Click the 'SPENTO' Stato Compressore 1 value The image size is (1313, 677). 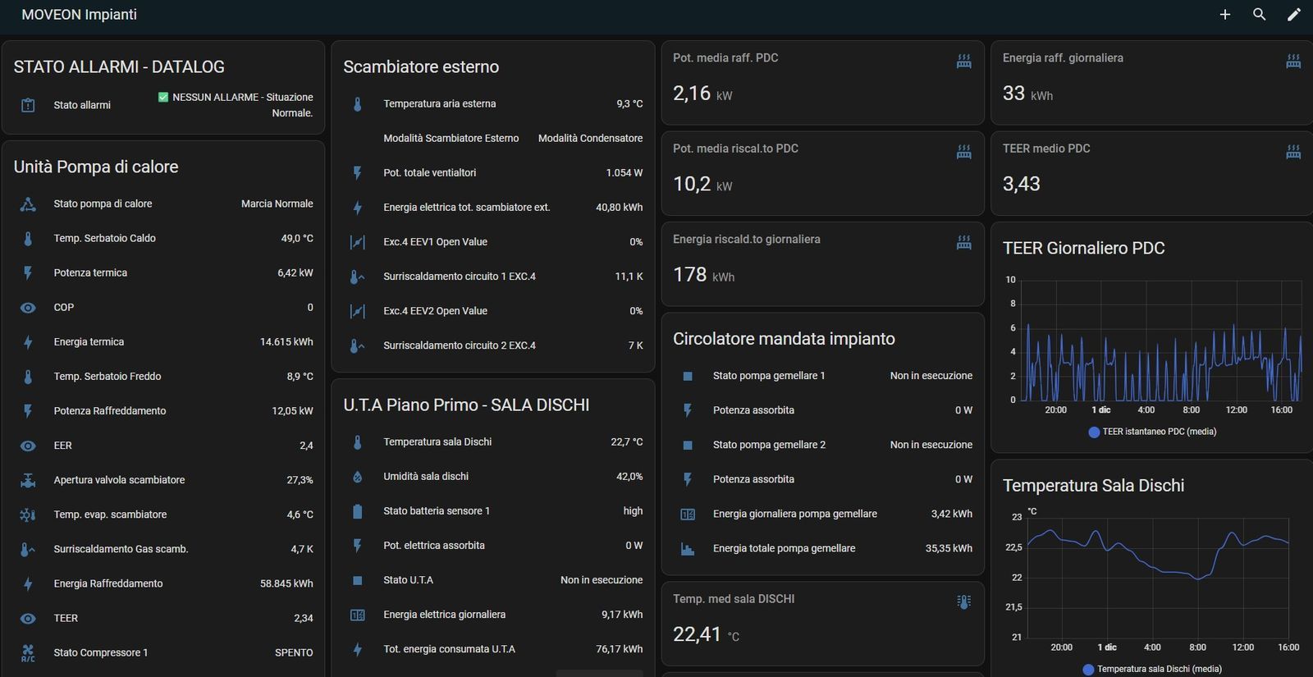294,652
